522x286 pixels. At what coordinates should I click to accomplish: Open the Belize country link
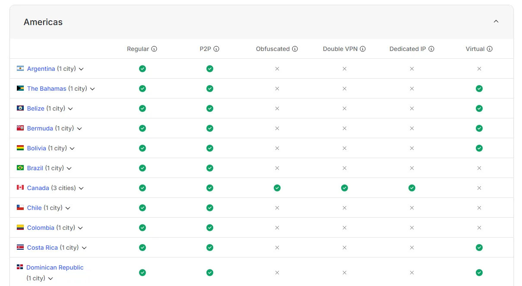pyautogui.click(x=35, y=108)
